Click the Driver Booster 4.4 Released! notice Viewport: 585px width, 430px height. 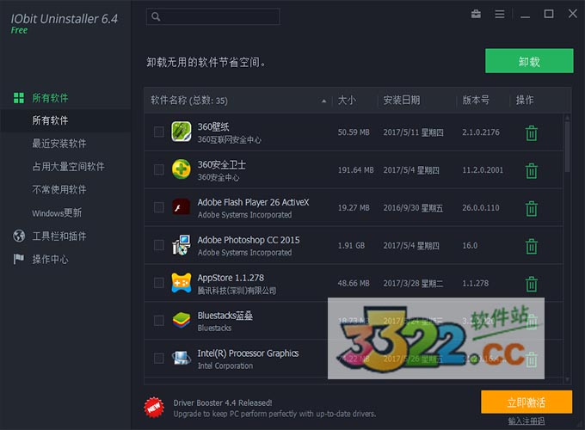[223, 402]
